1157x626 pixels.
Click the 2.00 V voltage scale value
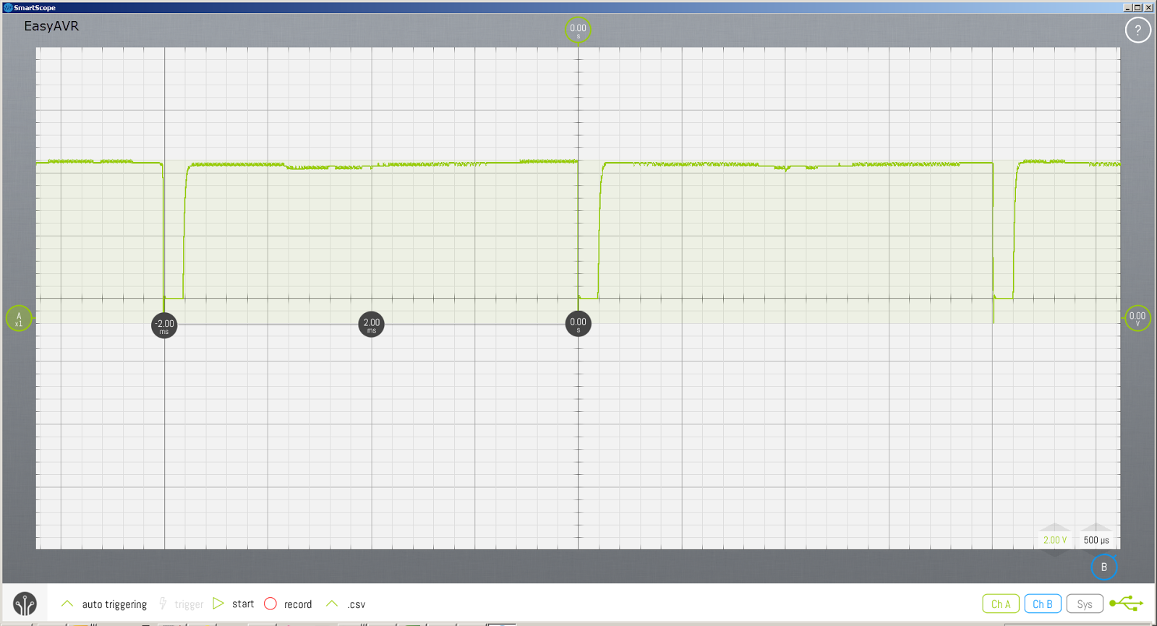tap(1055, 540)
